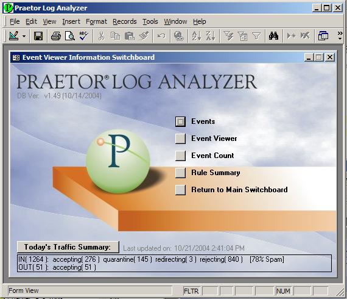Run the Spelling check icon

pos(84,36)
